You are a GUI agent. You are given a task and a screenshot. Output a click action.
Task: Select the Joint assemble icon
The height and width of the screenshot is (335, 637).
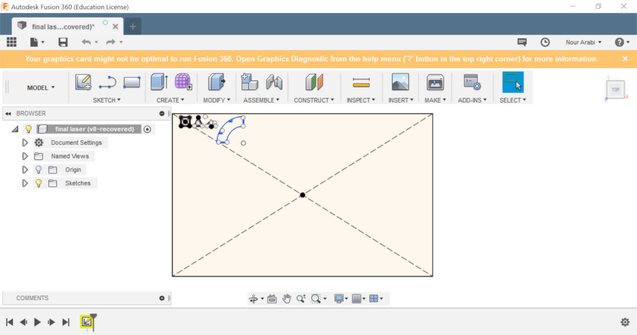pos(274,82)
